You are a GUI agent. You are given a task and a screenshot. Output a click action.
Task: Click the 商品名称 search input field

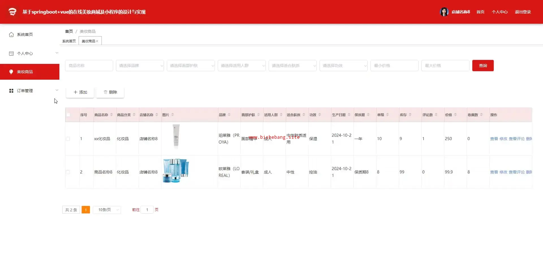[89, 66]
